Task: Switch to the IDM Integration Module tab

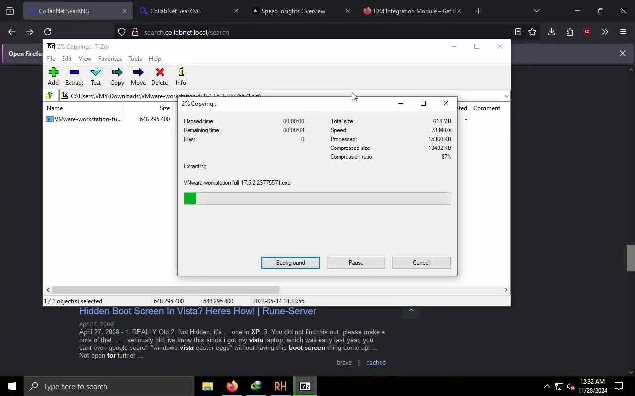Action: pyautogui.click(x=413, y=11)
